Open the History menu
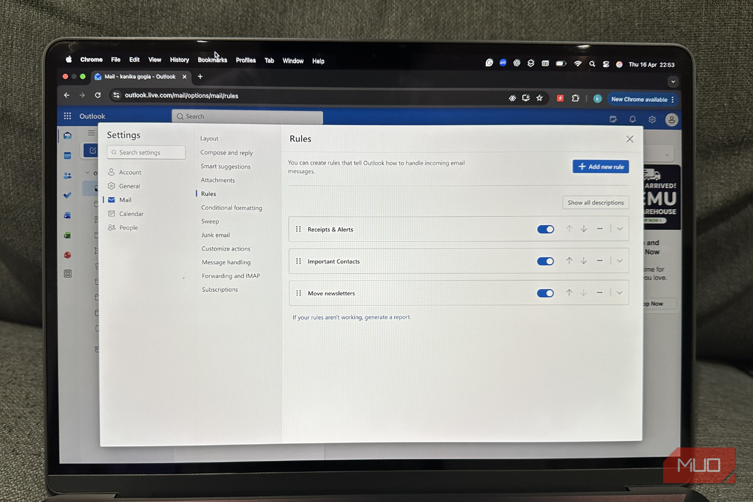753x502 pixels. [179, 60]
